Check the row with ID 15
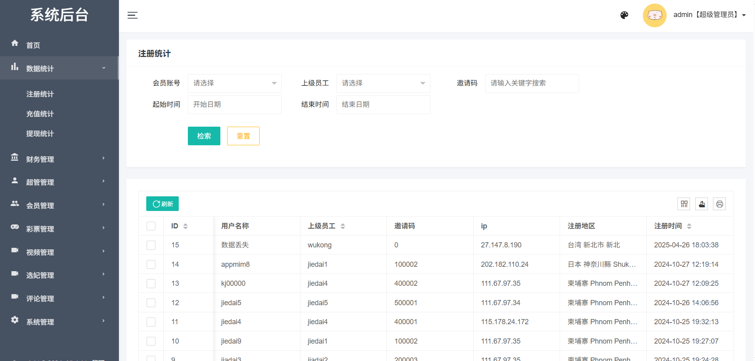 (151, 245)
